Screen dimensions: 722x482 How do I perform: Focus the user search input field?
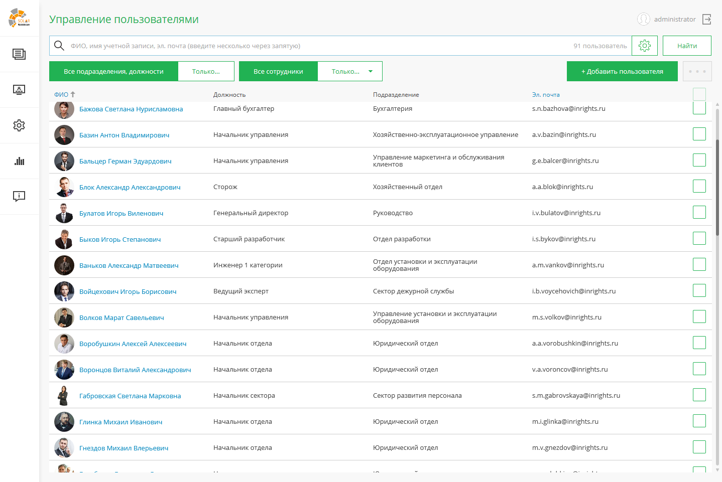(x=316, y=46)
